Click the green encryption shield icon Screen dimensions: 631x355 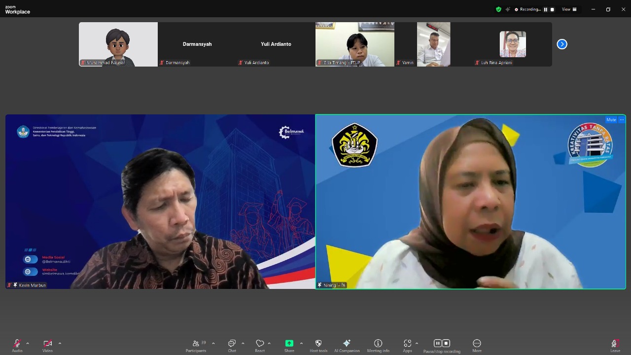(x=498, y=9)
